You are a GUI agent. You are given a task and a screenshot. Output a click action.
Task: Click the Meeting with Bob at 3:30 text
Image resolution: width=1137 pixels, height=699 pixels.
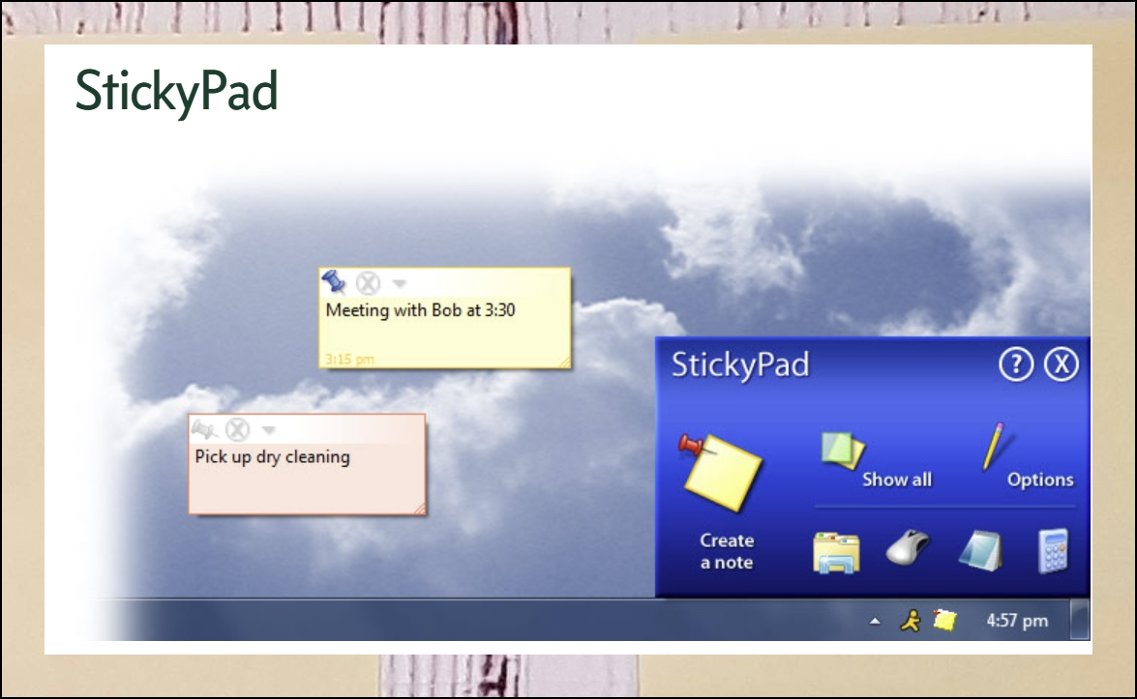click(x=420, y=310)
